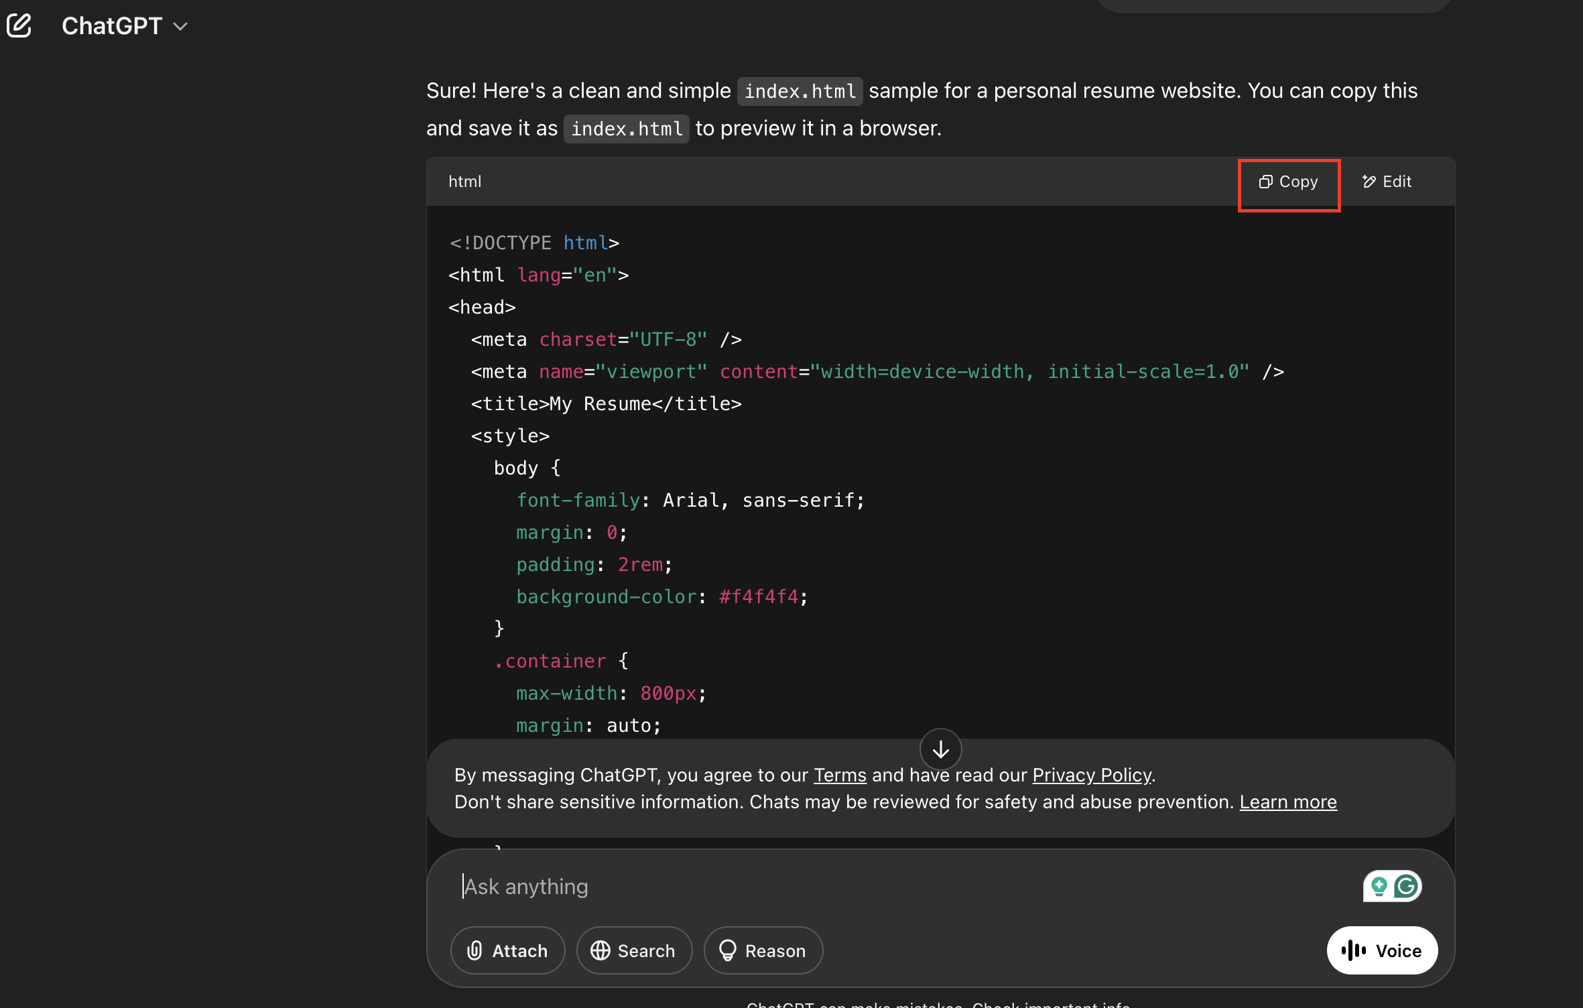Click the opening style tag line
Viewport: 1583px width, 1008px height.
[x=510, y=436]
